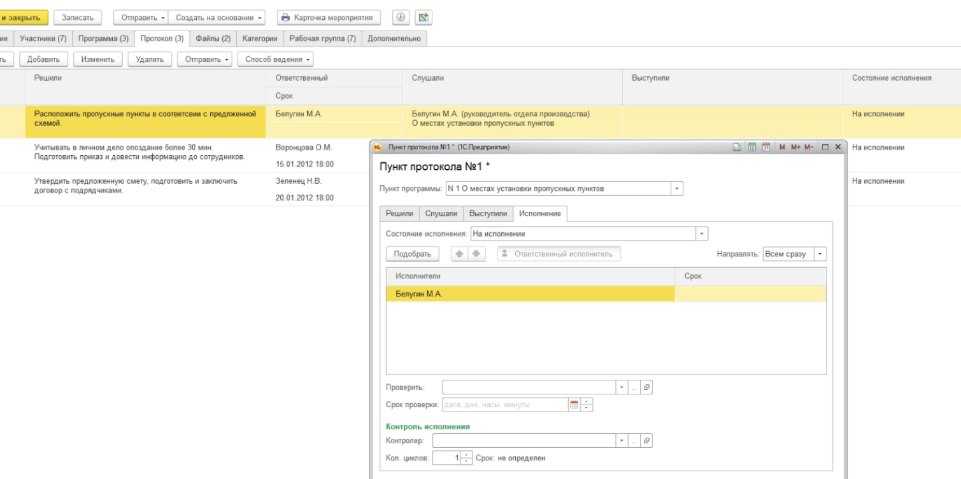This screenshot has width=961, height=479.
Task: Click the Записать button
Action: tap(77, 18)
